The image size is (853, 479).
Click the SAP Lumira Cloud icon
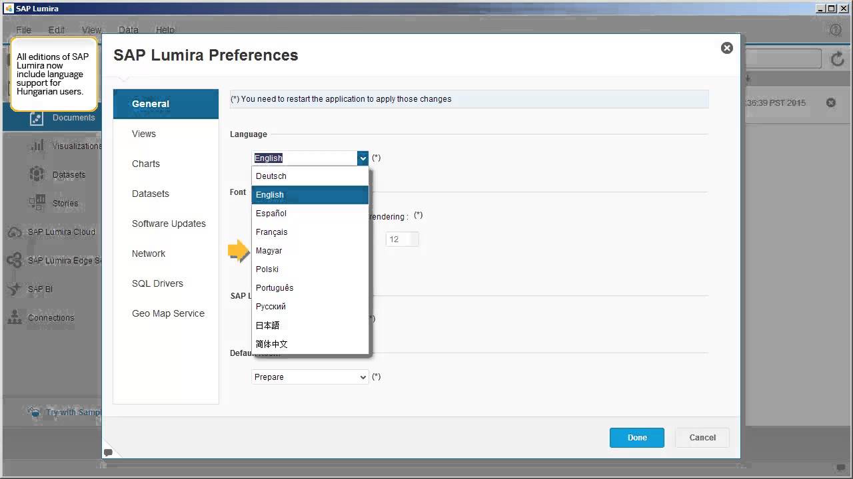click(x=15, y=232)
